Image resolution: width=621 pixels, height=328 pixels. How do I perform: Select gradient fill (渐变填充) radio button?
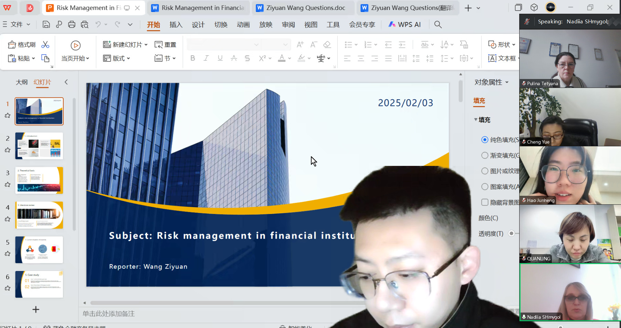485,156
